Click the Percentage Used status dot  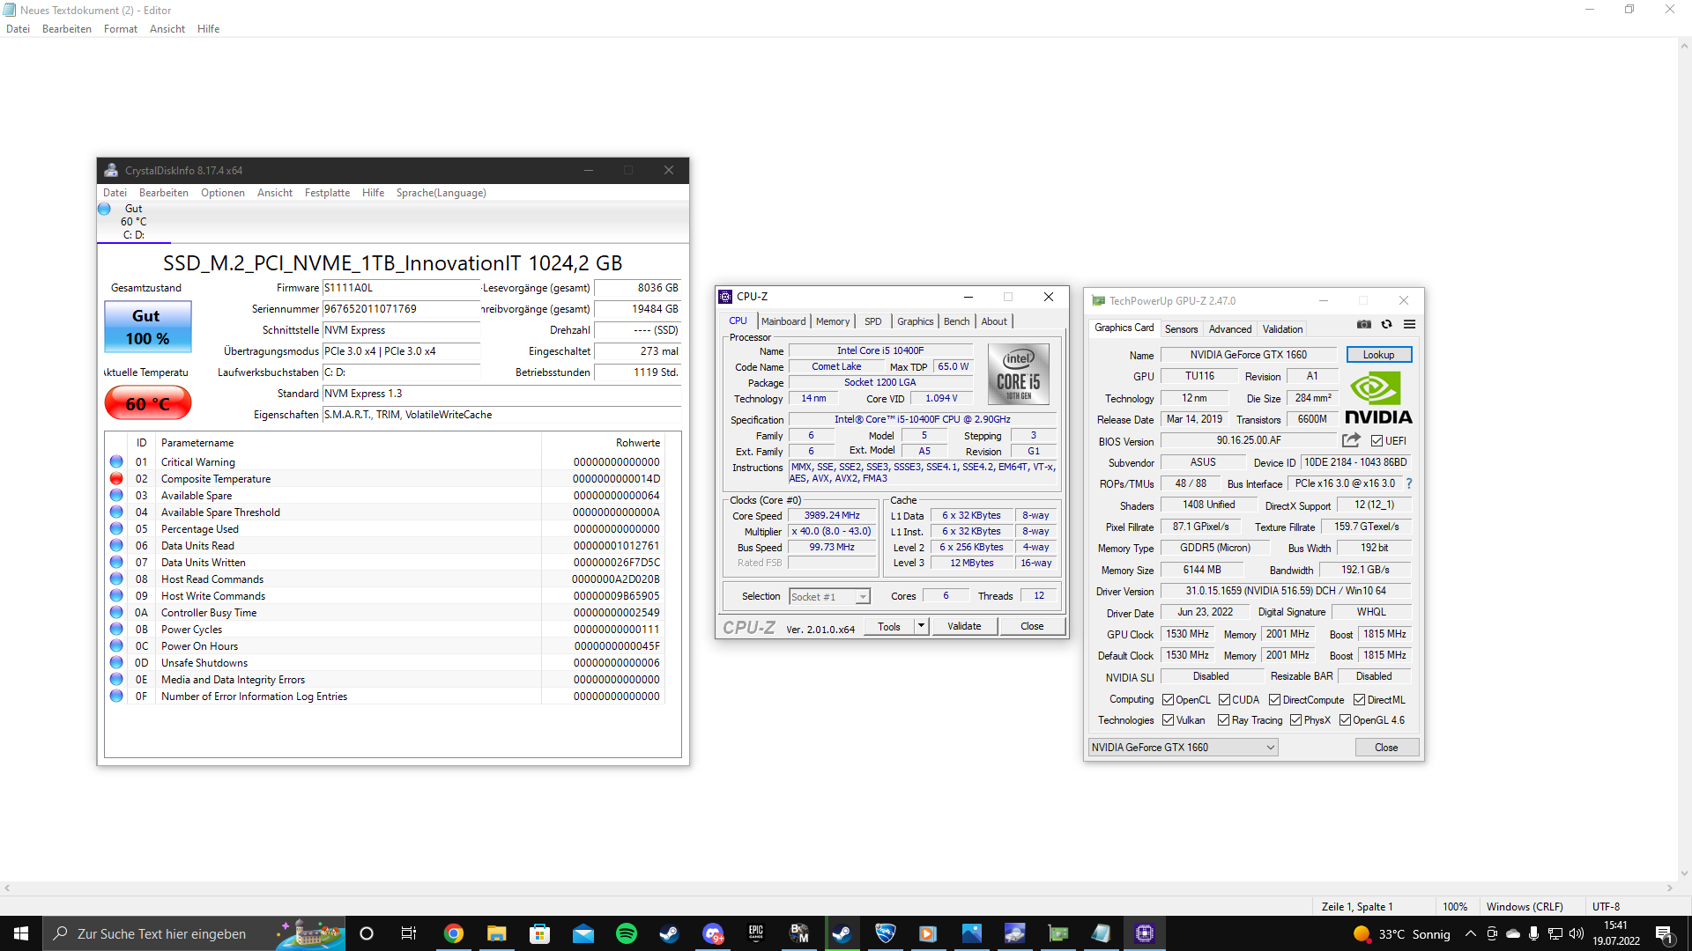[x=116, y=529]
